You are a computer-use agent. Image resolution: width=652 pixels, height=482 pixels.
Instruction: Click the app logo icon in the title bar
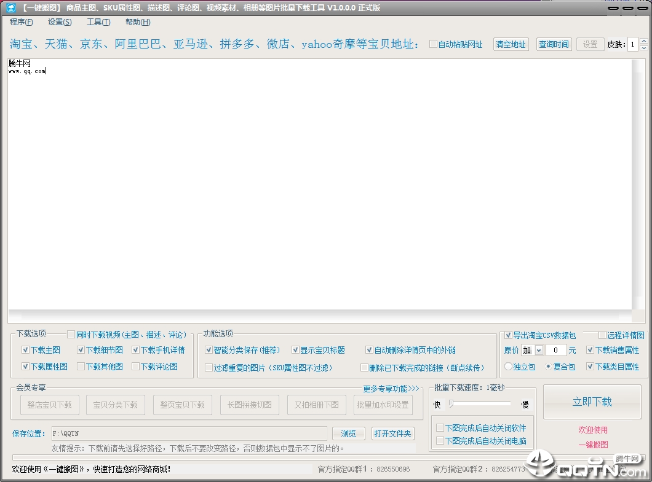click(x=11, y=7)
